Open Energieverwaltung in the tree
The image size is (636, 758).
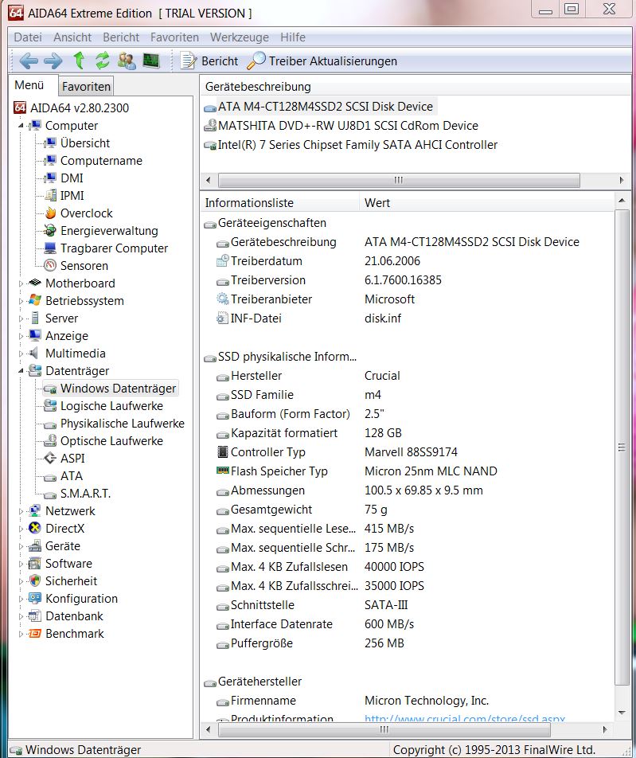click(x=109, y=231)
